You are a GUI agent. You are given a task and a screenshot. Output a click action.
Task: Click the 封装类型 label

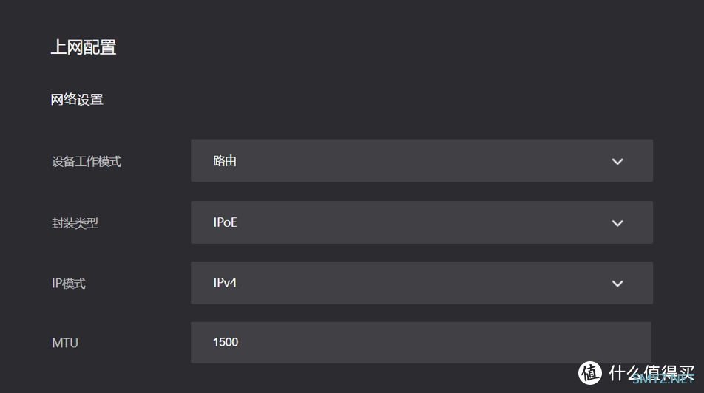(x=75, y=223)
